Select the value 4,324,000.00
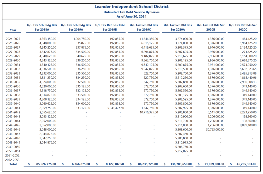 tap(48, 82)
